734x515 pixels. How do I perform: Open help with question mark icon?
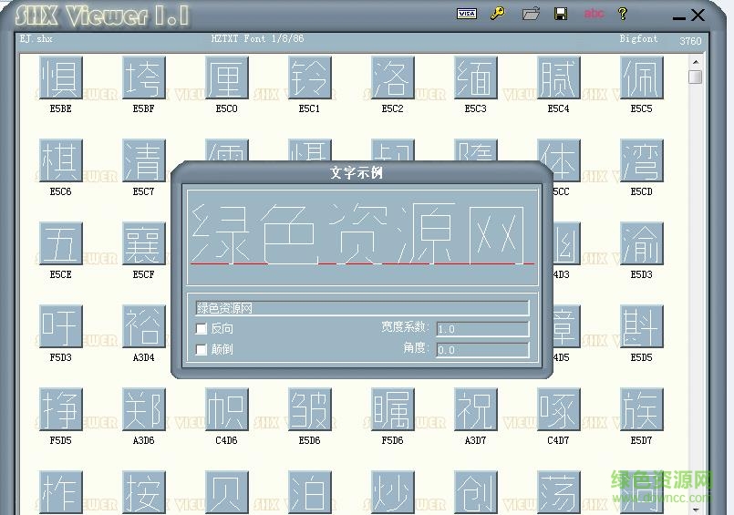click(x=623, y=14)
